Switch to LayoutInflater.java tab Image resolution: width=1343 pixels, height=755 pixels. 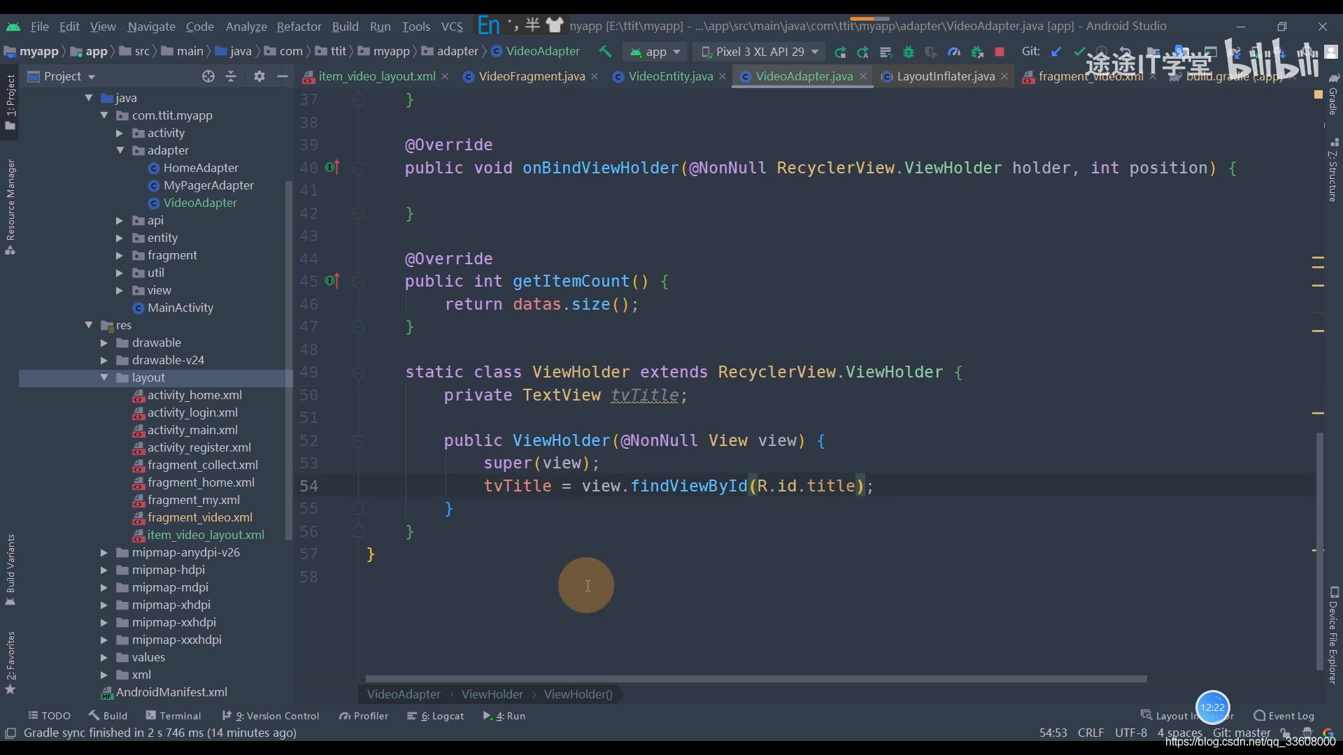coord(946,76)
